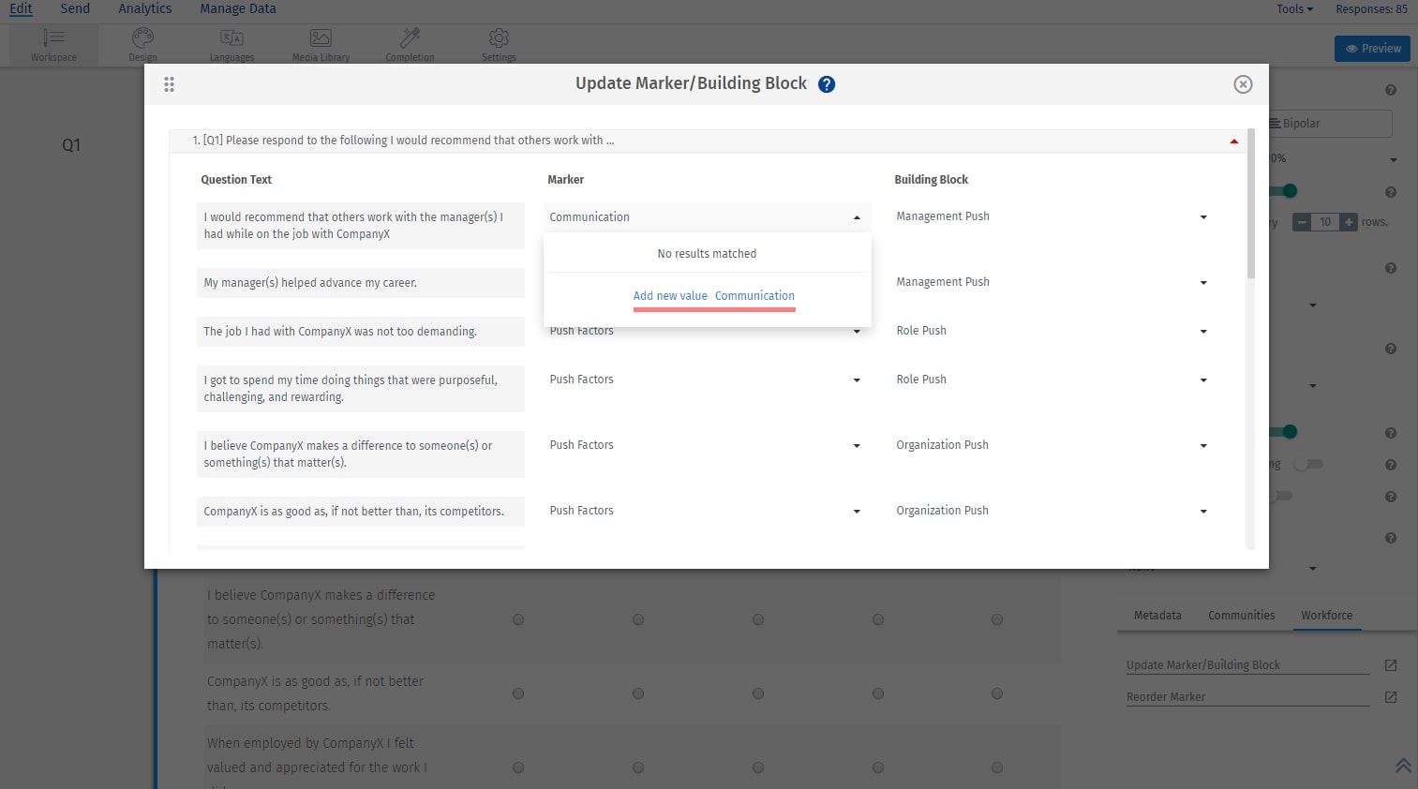Open the Design toolbar icon

pyautogui.click(x=142, y=44)
